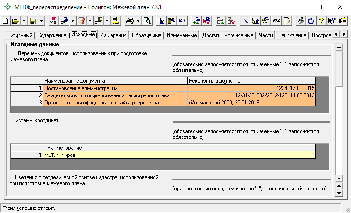
Task: Click the cursor with yellow arrows icon
Action: point(342,21)
